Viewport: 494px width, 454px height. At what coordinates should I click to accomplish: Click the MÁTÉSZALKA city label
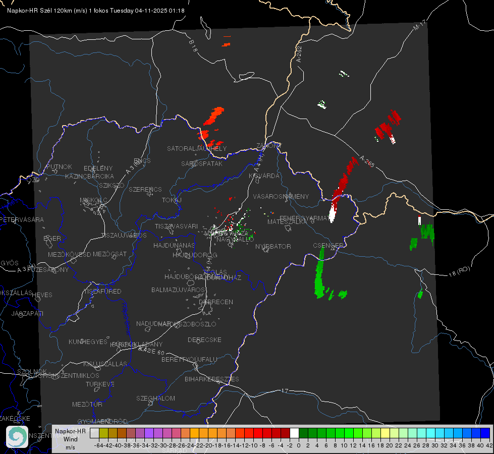[x=287, y=221]
